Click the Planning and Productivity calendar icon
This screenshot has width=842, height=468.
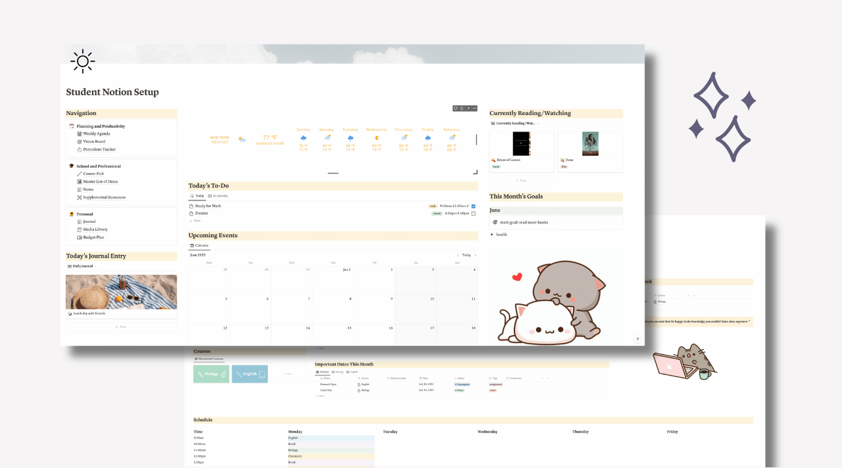pos(72,126)
